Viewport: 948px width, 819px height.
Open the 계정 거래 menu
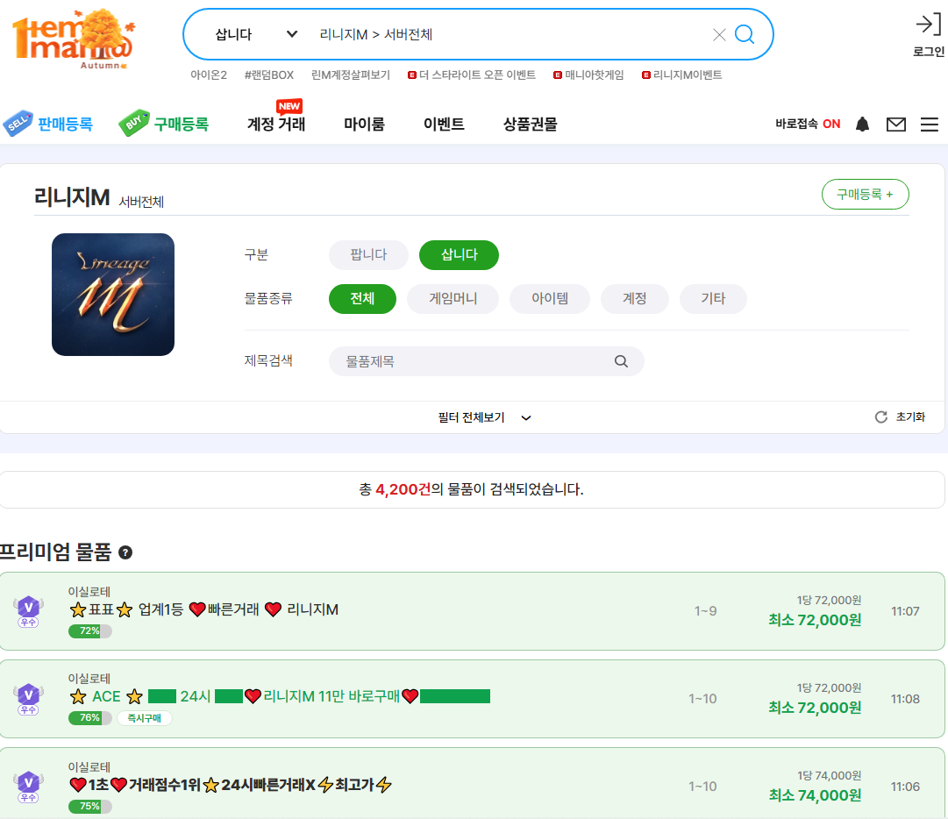click(276, 124)
